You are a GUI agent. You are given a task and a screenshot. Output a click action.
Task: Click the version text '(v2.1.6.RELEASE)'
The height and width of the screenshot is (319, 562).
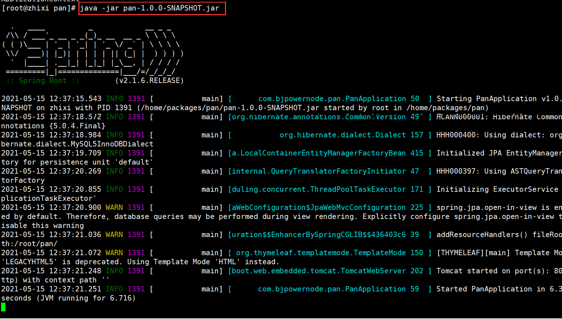149,80
